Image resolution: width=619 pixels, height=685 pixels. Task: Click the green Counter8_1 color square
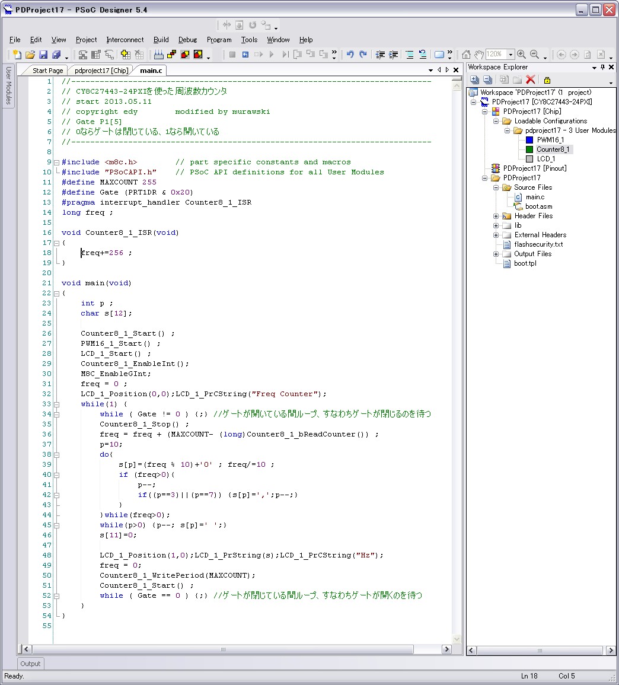pyautogui.click(x=529, y=149)
